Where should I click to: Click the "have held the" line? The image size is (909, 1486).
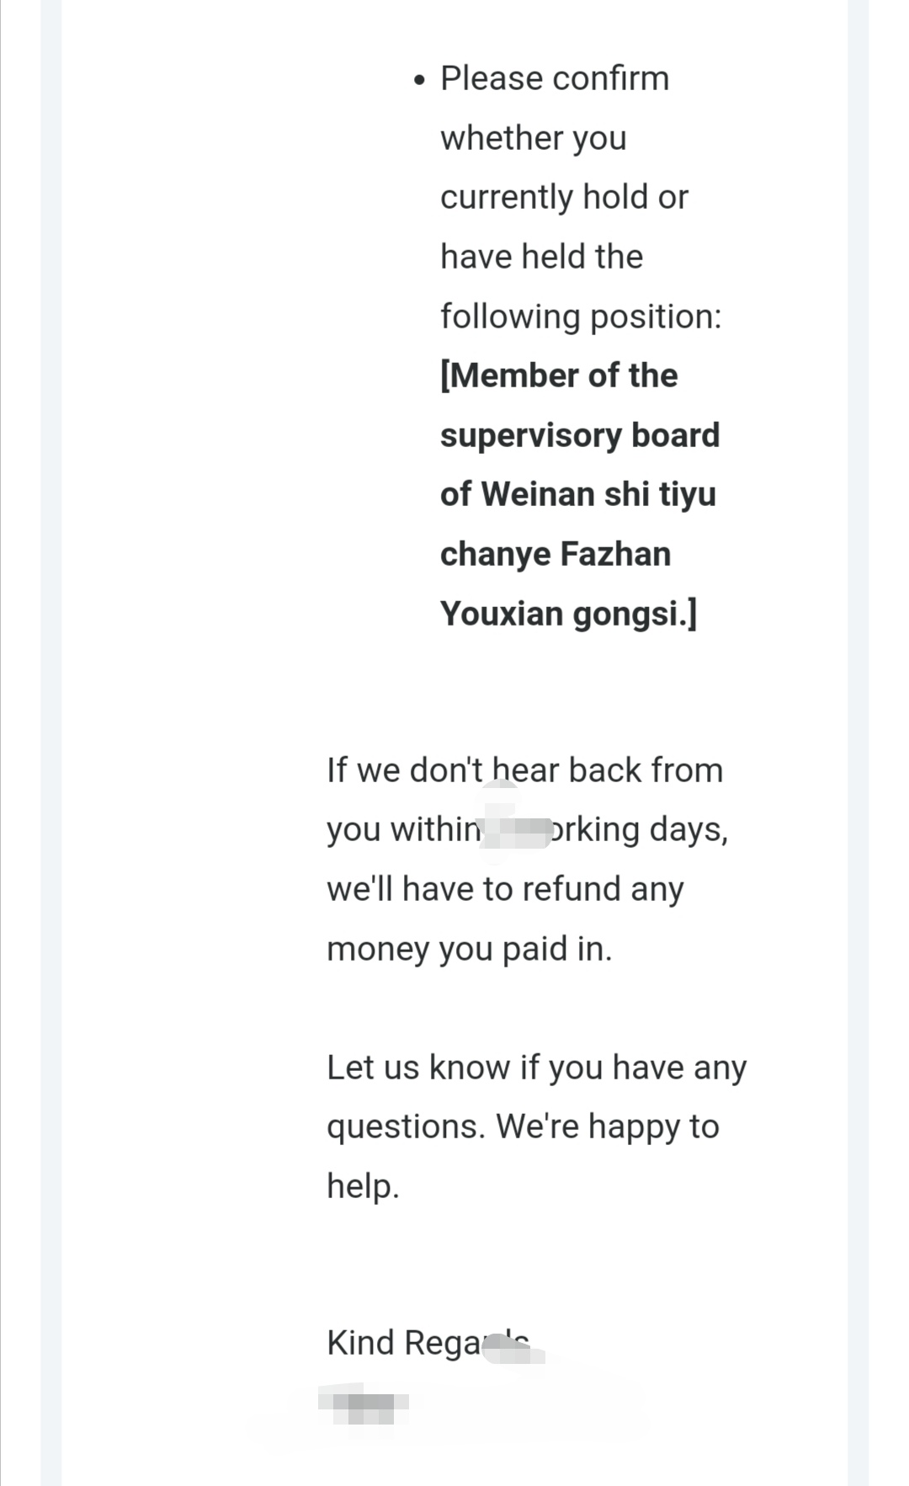pyautogui.click(x=541, y=257)
